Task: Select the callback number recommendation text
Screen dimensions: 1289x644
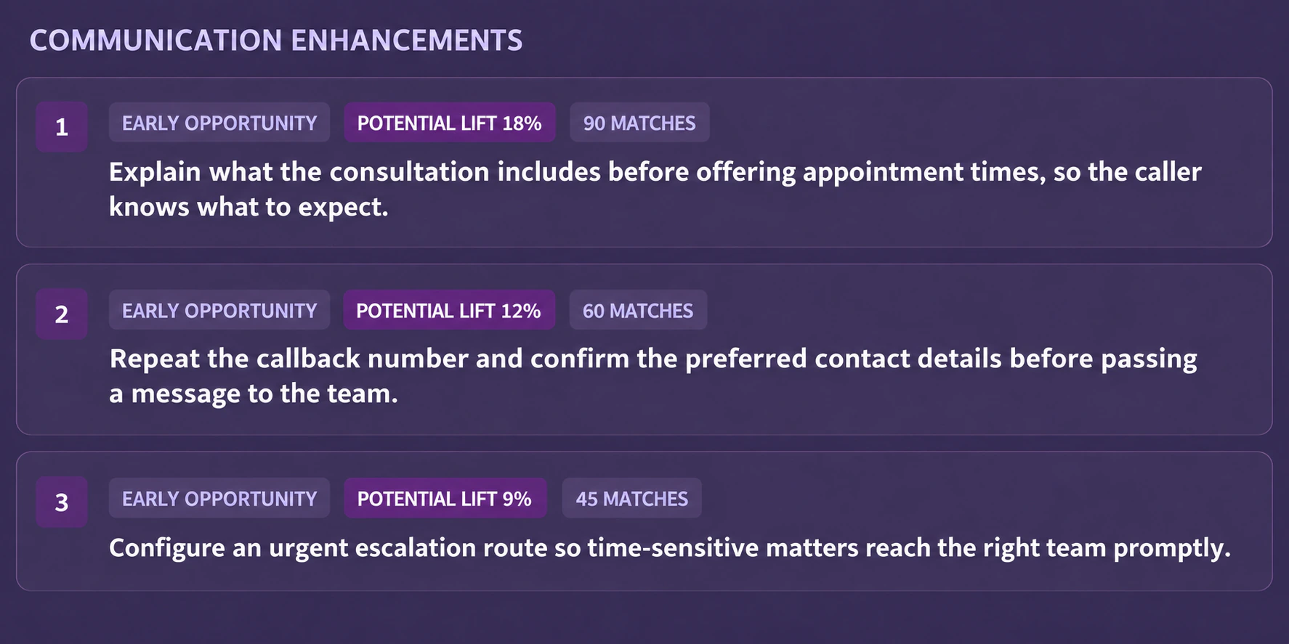Action: [653, 376]
